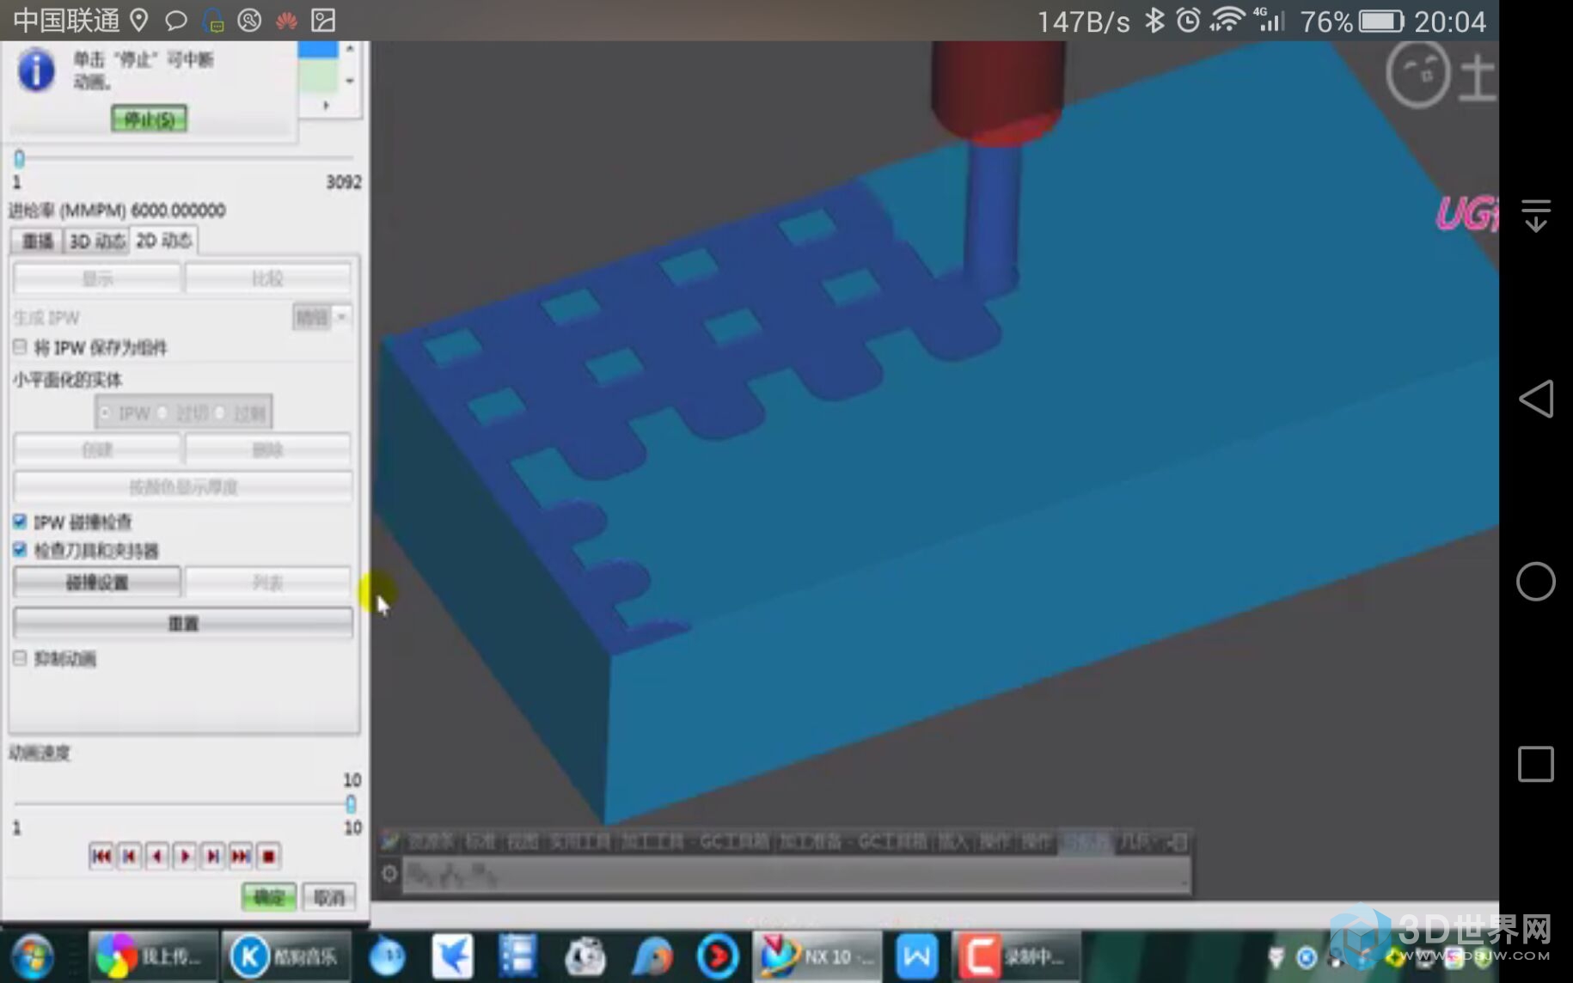
Task: Click the 重置 reset button
Action: (183, 623)
